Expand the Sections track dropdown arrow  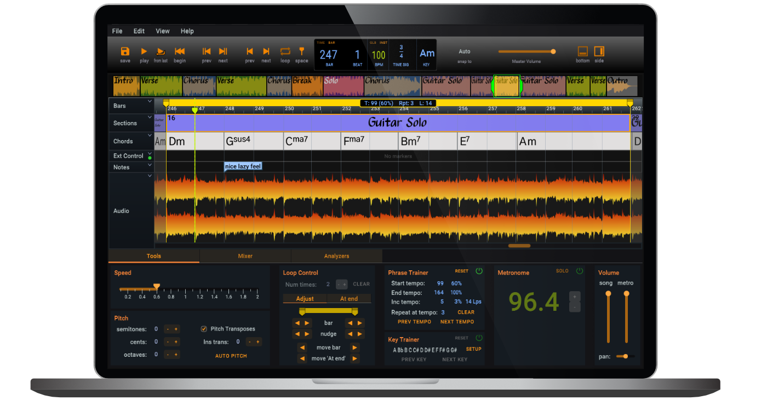[x=150, y=117]
